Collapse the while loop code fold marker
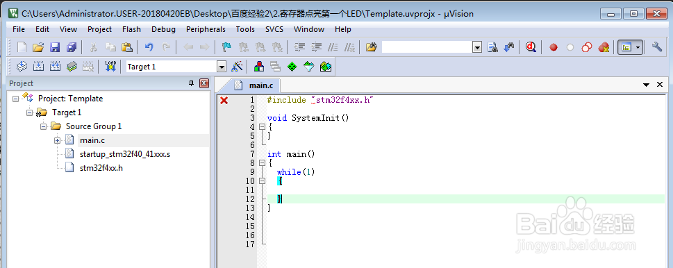This screenshot has height=268, width=673. pyautogui.click(x=262, y=181)
